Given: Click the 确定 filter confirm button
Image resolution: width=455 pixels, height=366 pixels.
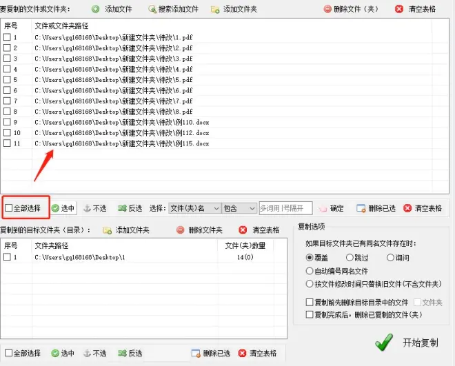Looking at the screenshot, I should click(x=330, y=208).
